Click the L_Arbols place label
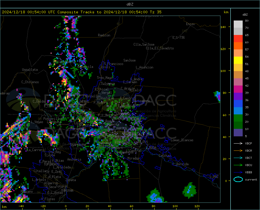The image size is (260, 210). [39, 180]
